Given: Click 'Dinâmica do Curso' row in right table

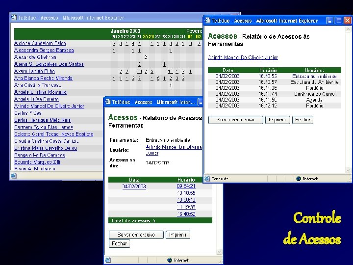Looking at the screenshot, I should 275,94.
